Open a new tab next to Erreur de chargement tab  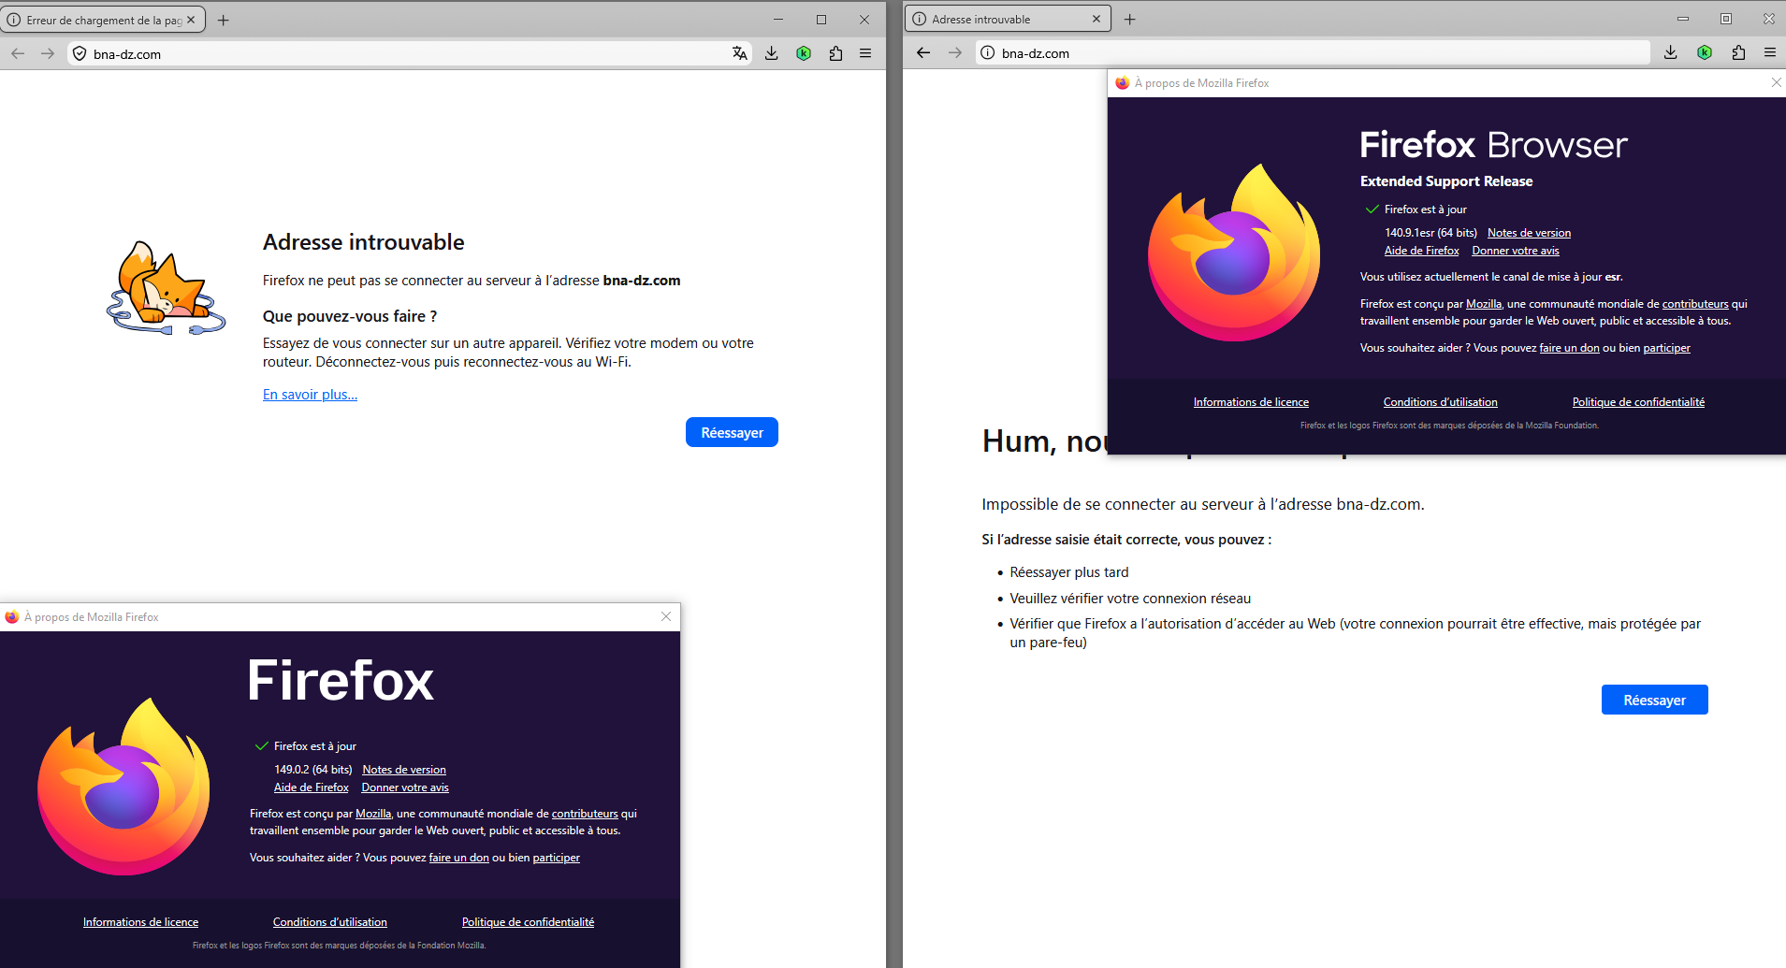click(223, 20)
